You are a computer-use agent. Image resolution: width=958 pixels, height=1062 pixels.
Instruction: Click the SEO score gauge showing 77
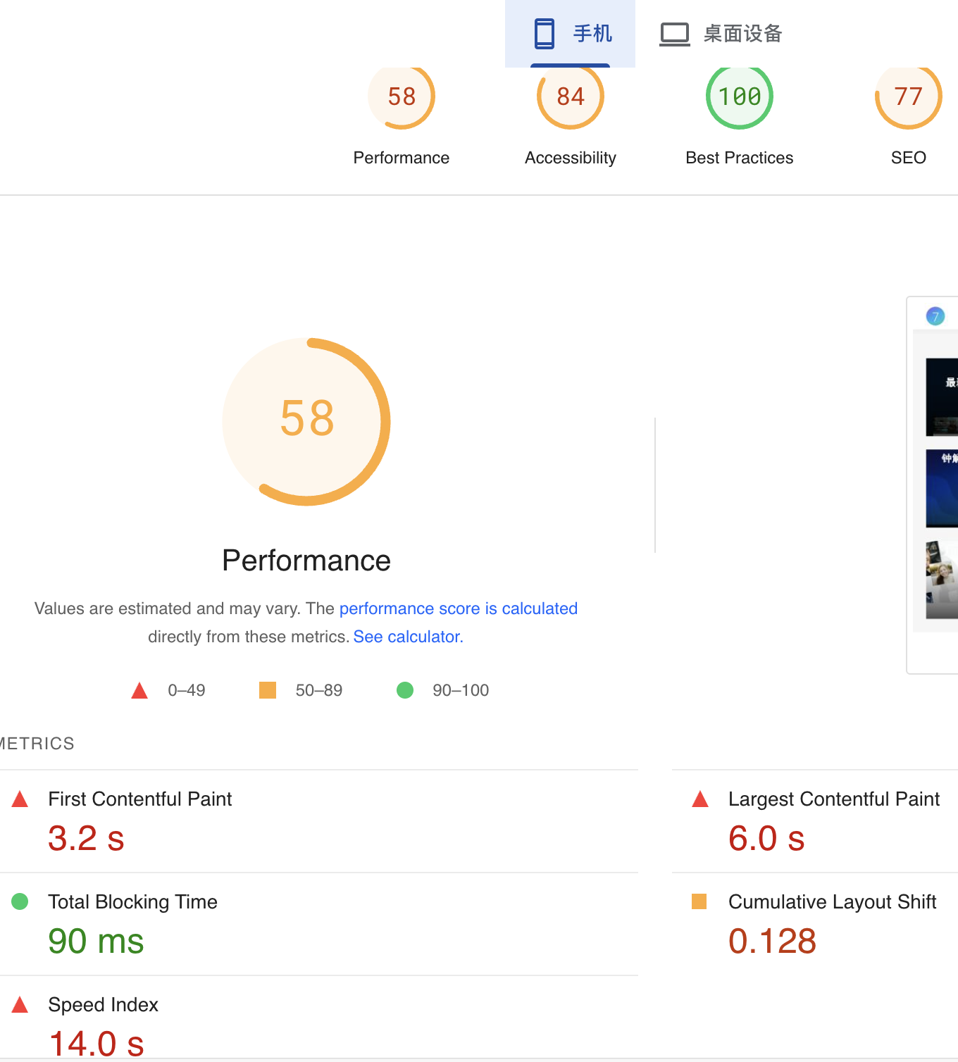click(908, 97)
